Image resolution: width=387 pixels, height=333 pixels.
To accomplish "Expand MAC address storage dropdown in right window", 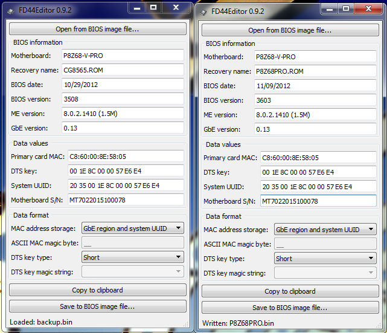I will point(325,230).
